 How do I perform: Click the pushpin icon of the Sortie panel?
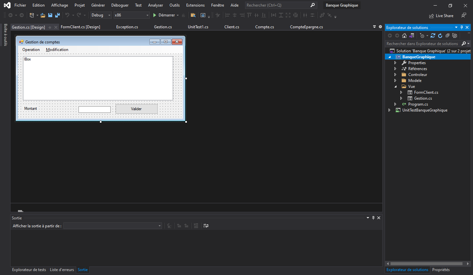tap(373, 218)
